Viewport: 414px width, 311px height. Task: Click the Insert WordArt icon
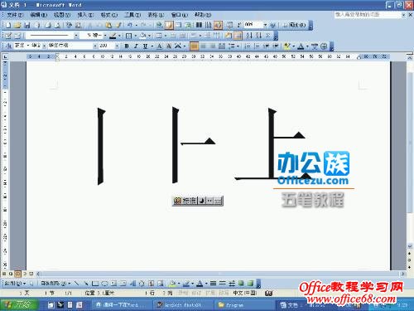coord(132,284)
